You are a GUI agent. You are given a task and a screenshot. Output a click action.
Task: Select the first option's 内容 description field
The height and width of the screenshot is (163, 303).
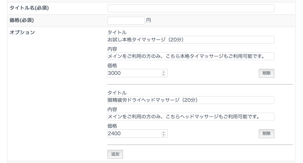(191, 56)
